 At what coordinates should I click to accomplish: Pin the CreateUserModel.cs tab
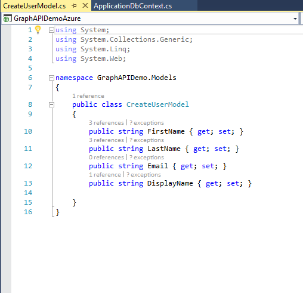(75, 6)
